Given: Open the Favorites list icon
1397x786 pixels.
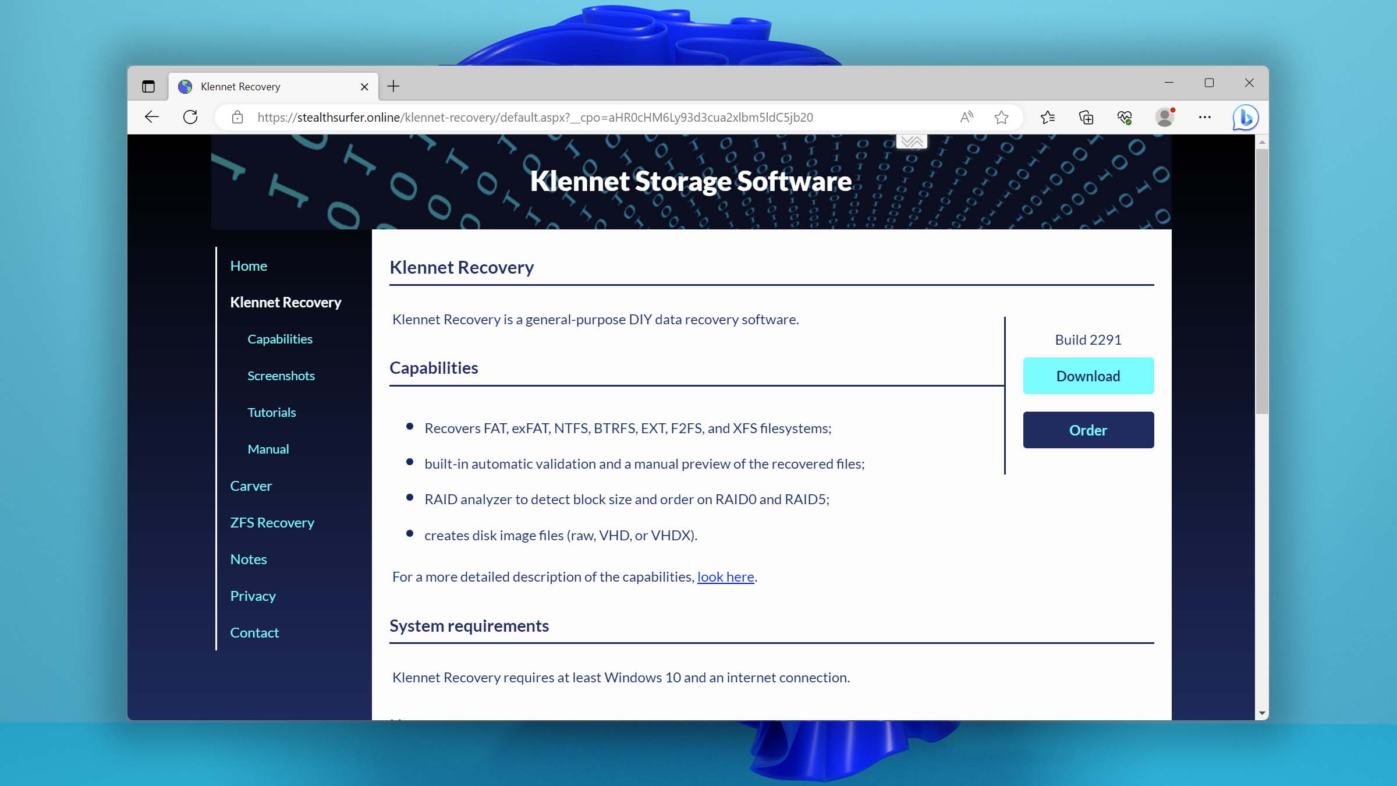Looking at the screenshot, I should point(1047,117).
